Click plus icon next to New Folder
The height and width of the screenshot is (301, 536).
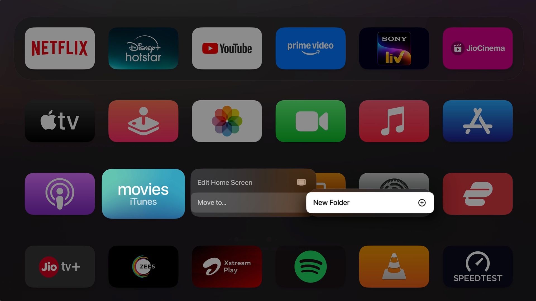[422, 202]
